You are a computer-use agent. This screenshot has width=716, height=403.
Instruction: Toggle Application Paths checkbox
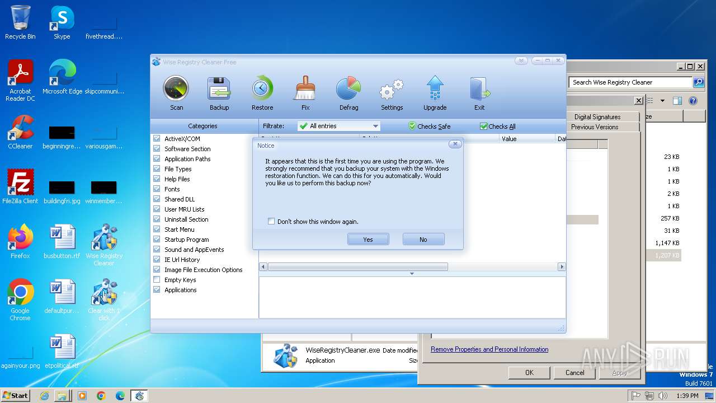tap(157, 159)
